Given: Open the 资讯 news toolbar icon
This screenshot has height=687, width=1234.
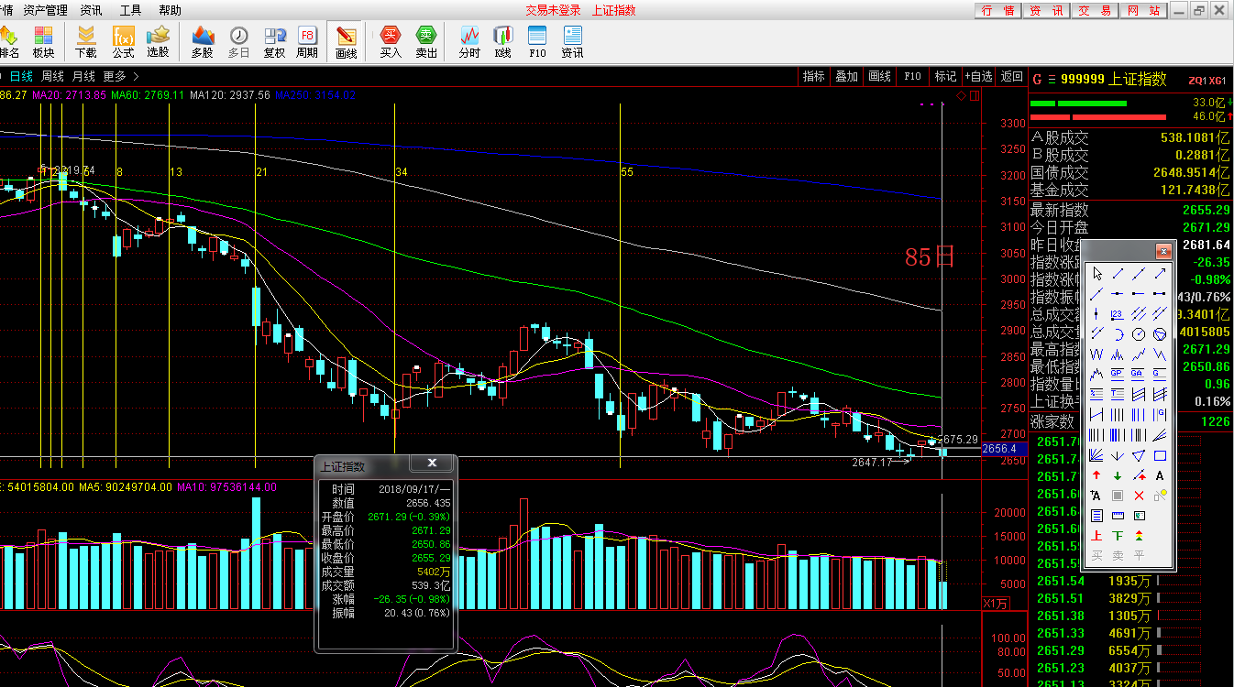Looking at the screenshot, I should [572, 42].
